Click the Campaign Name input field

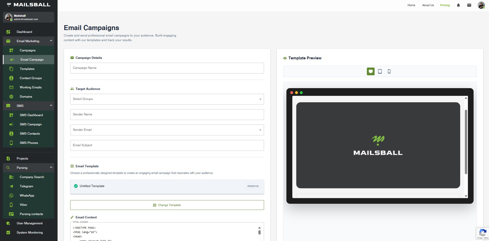(167, 68)
